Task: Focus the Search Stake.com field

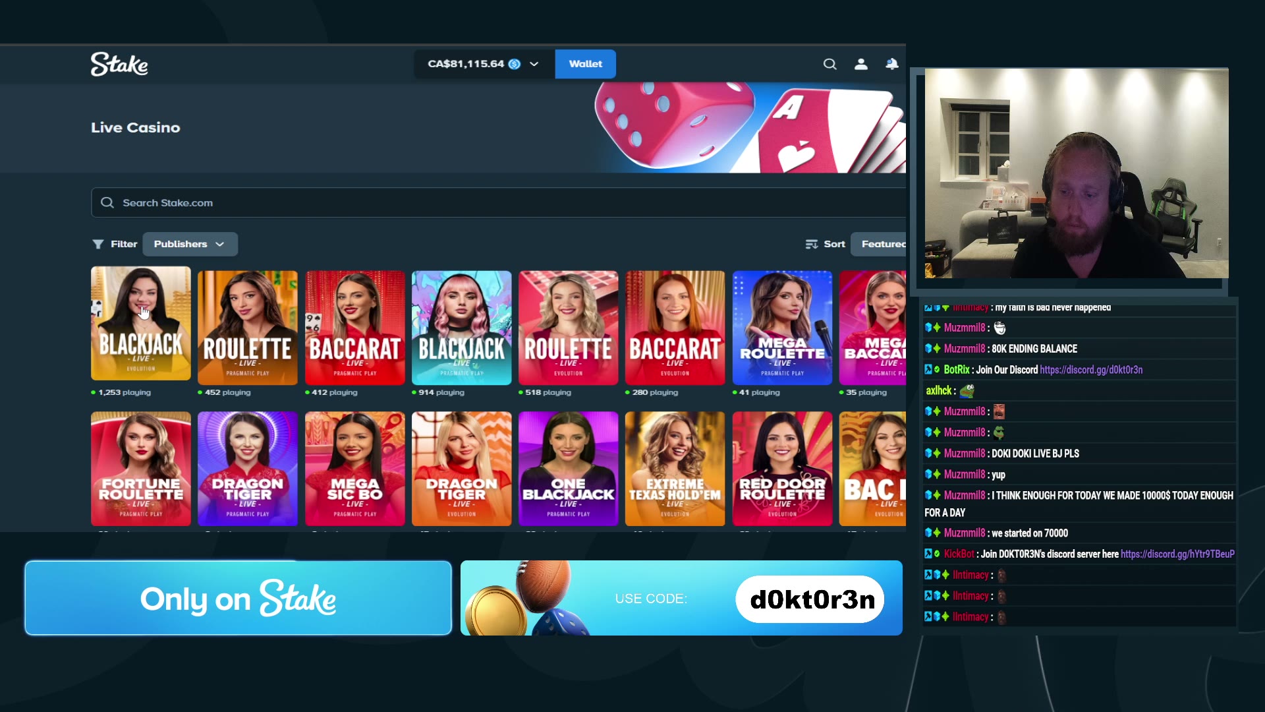Action: coord(498,202)
